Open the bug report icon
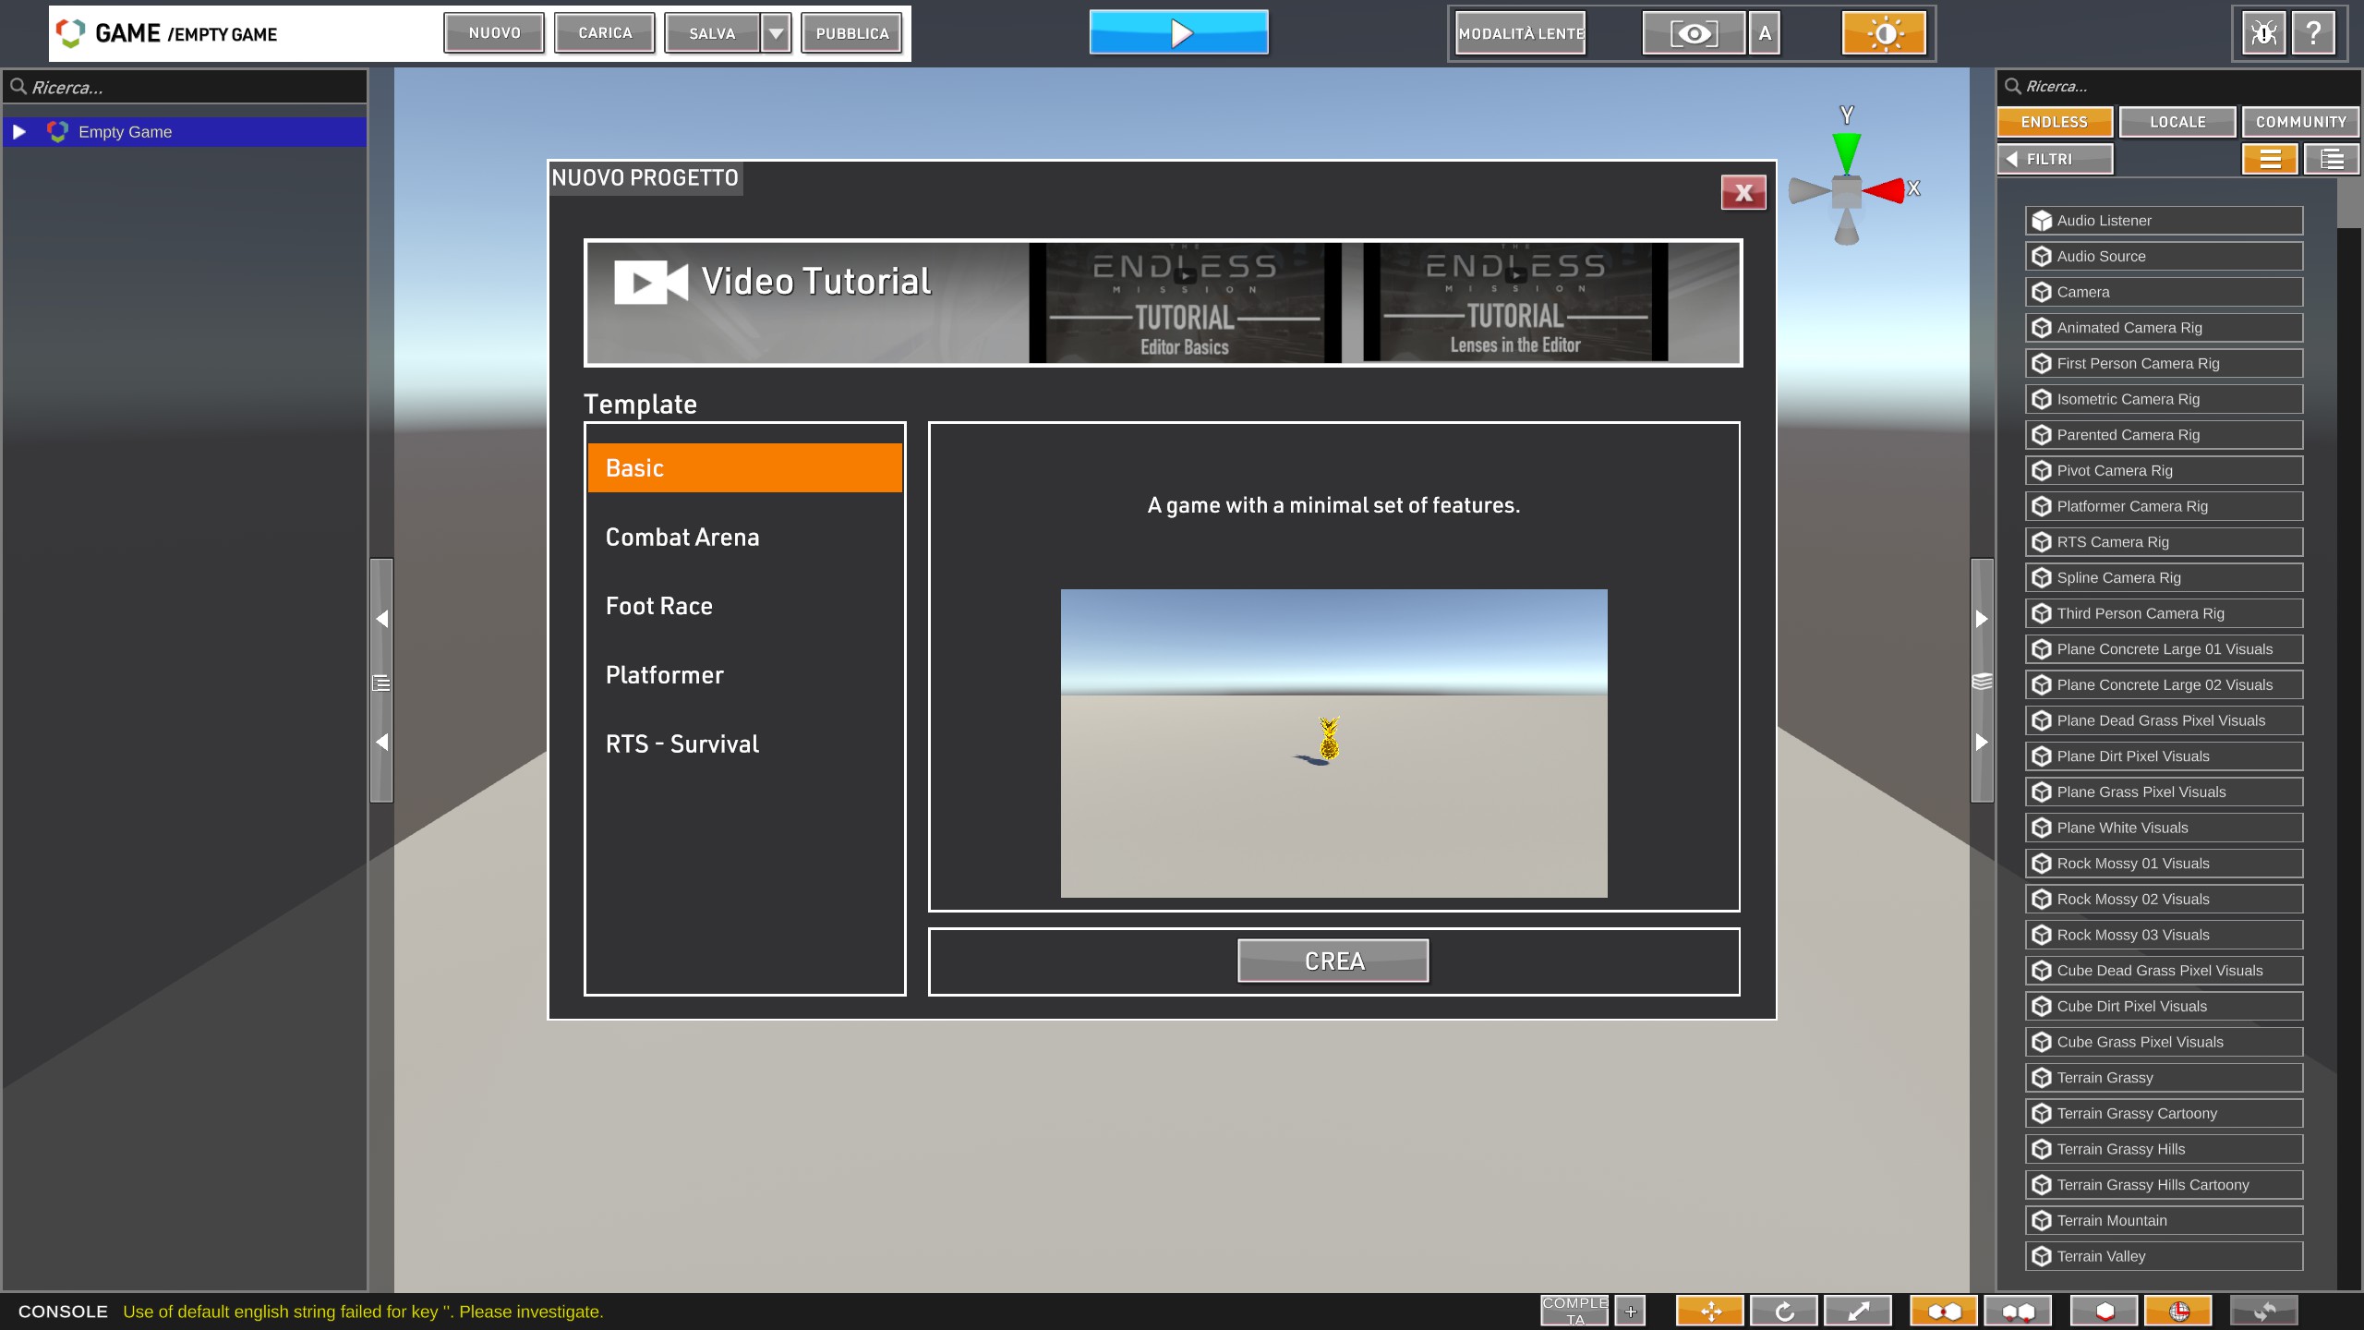This screenshot has width=2364, height=1330. coord(2262,34)
